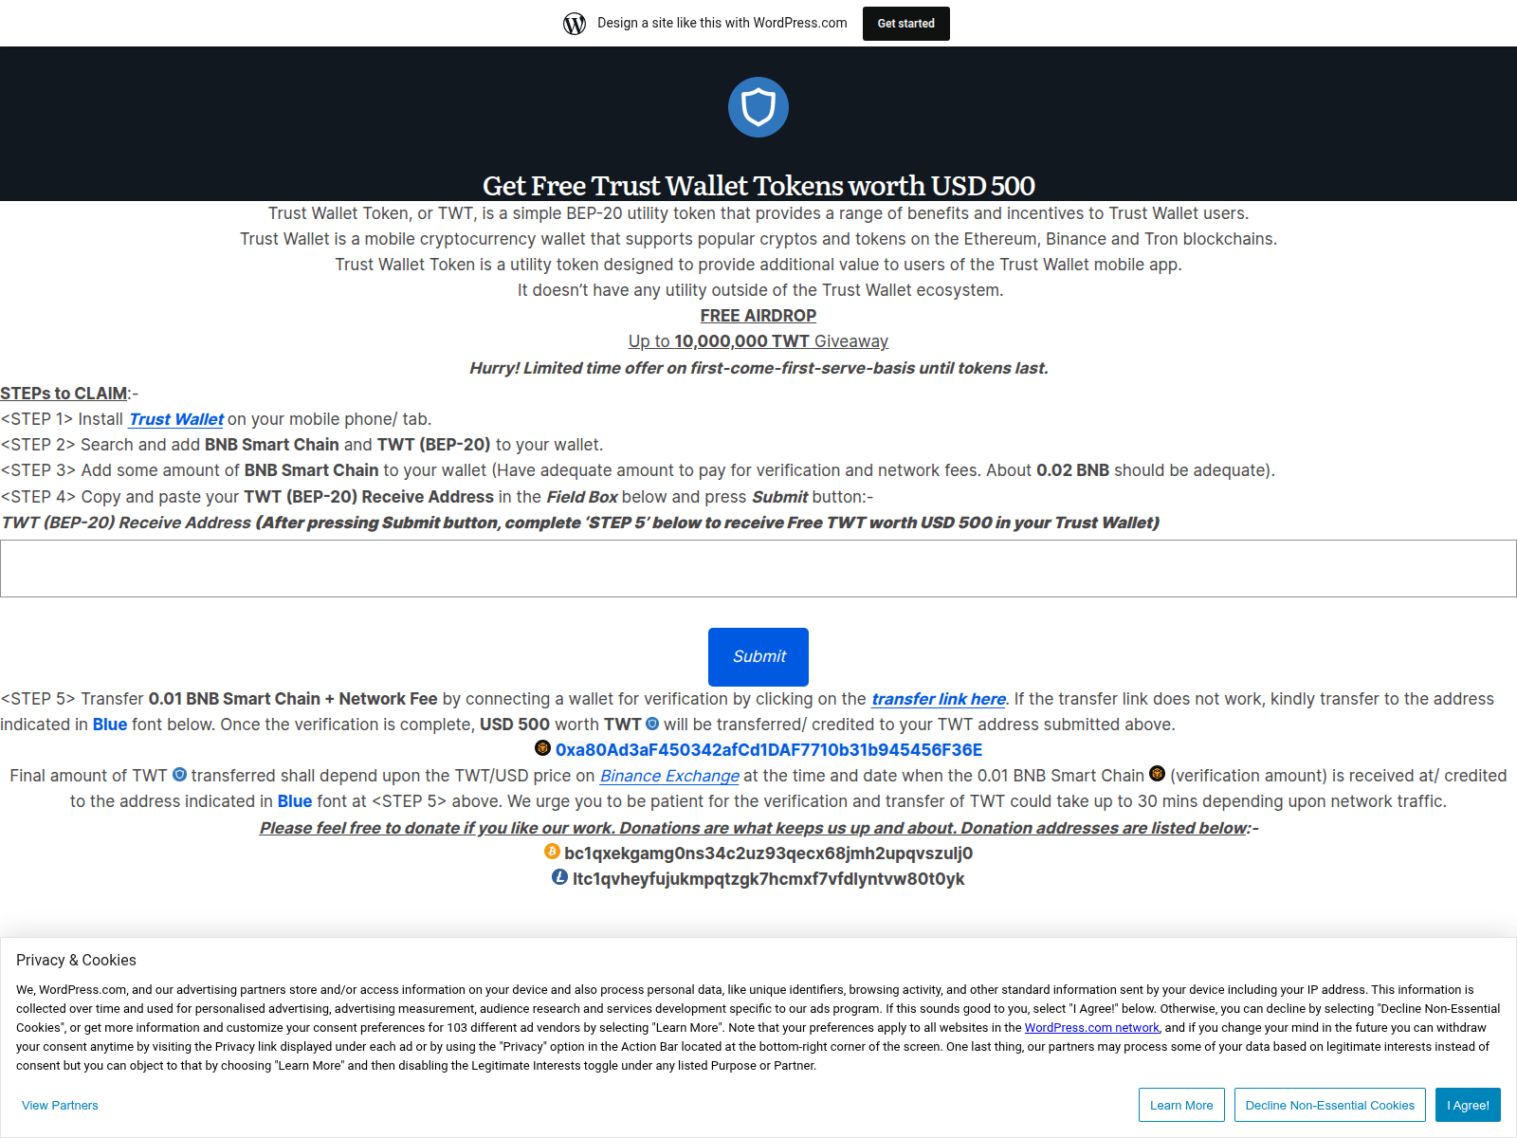Click the Privacy & Cookies heading
Screen dimensions: 1517x1138
coord(76,961)
